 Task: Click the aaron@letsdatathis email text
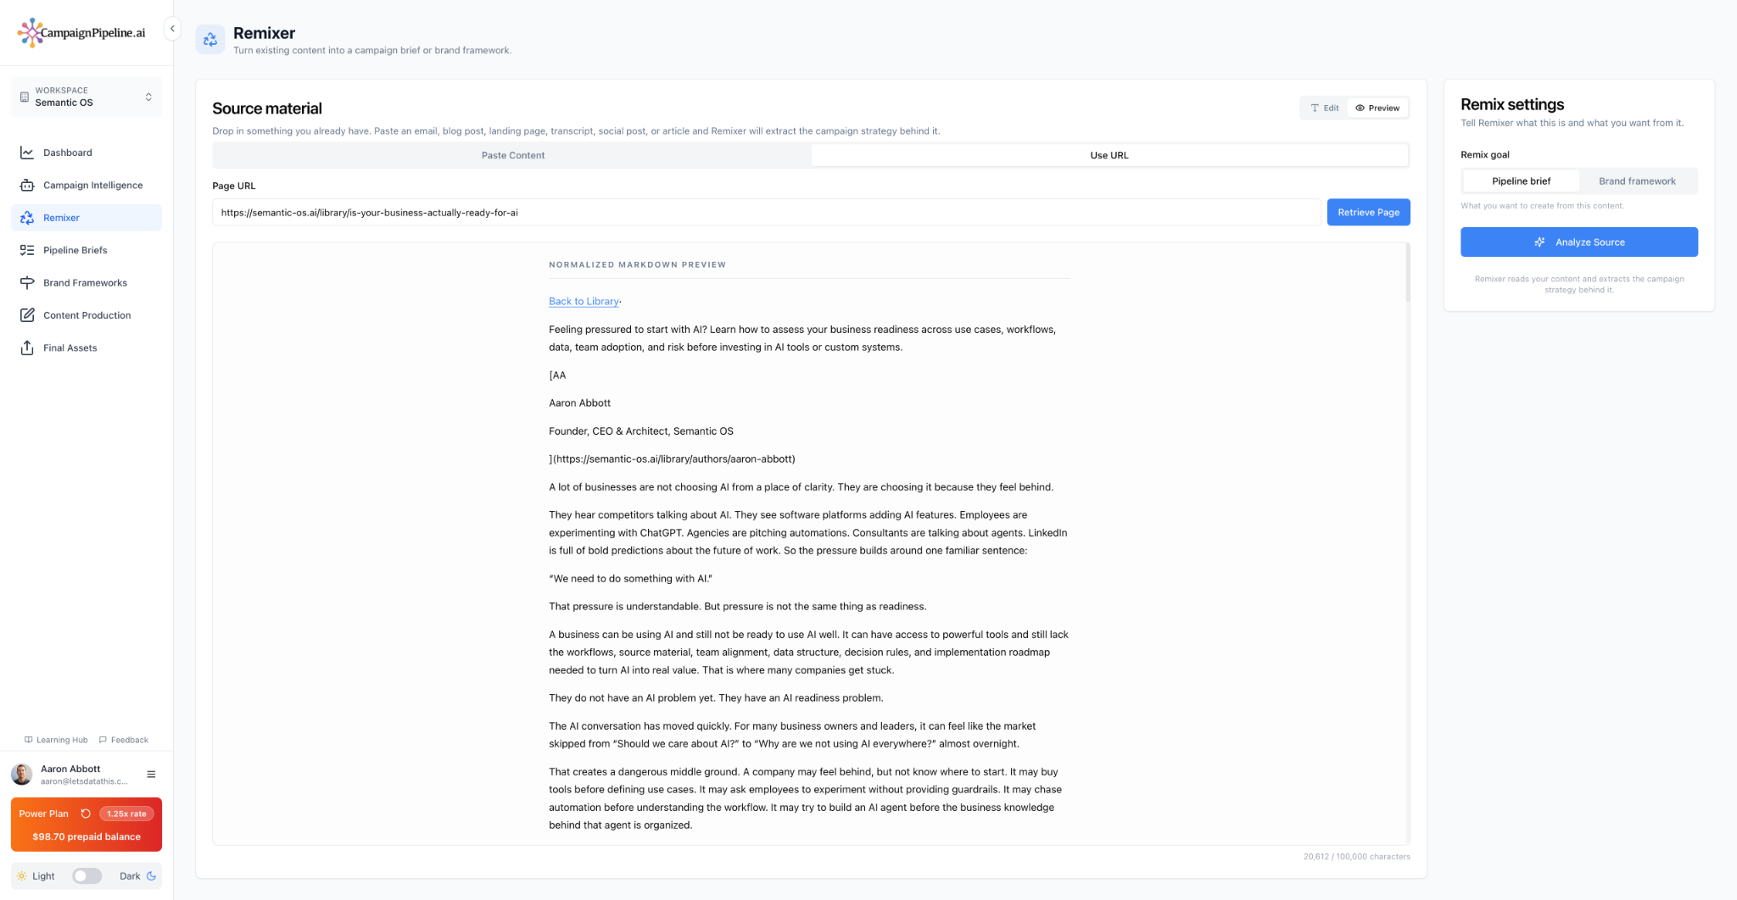(x=84, y=781)
